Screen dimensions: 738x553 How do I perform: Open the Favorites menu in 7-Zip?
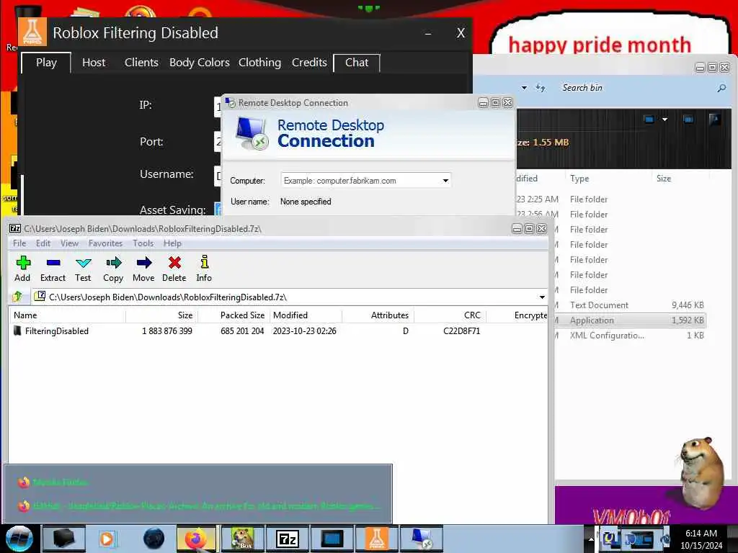(x=105, y=243)
